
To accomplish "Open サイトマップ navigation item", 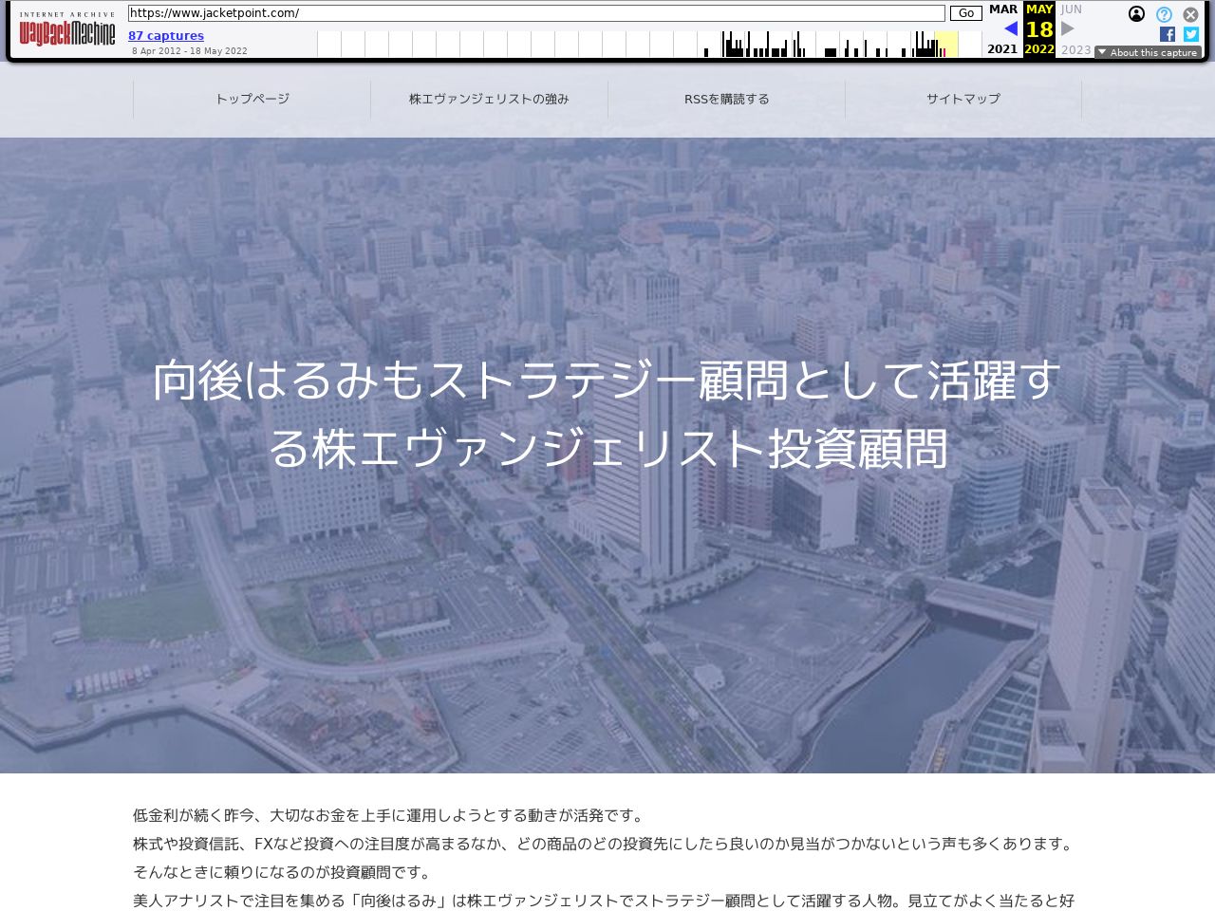I will [x=963, y=99].
